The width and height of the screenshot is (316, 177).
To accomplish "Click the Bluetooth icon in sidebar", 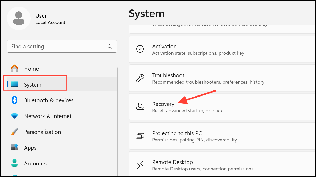I will tap(15, 100).
